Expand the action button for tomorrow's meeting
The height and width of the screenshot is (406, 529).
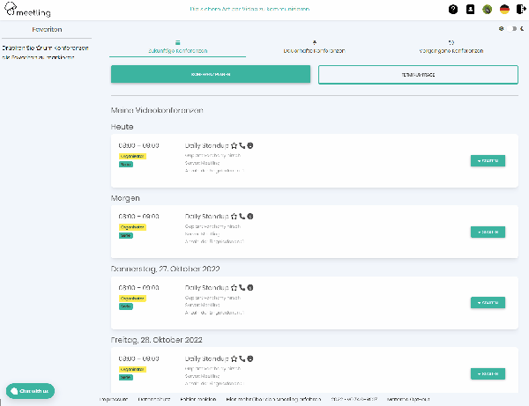point(488,233)
